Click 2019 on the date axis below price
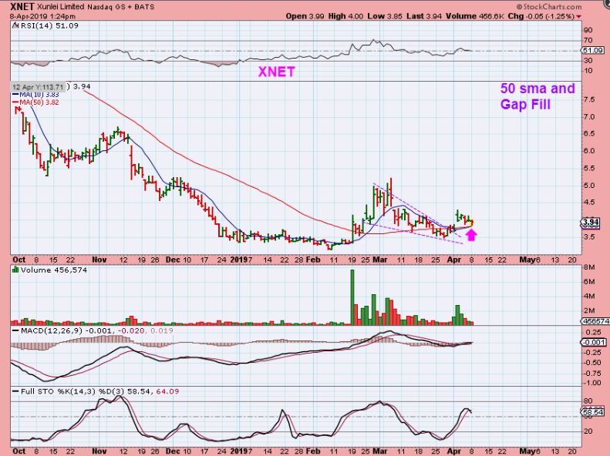 pos(239,260)
